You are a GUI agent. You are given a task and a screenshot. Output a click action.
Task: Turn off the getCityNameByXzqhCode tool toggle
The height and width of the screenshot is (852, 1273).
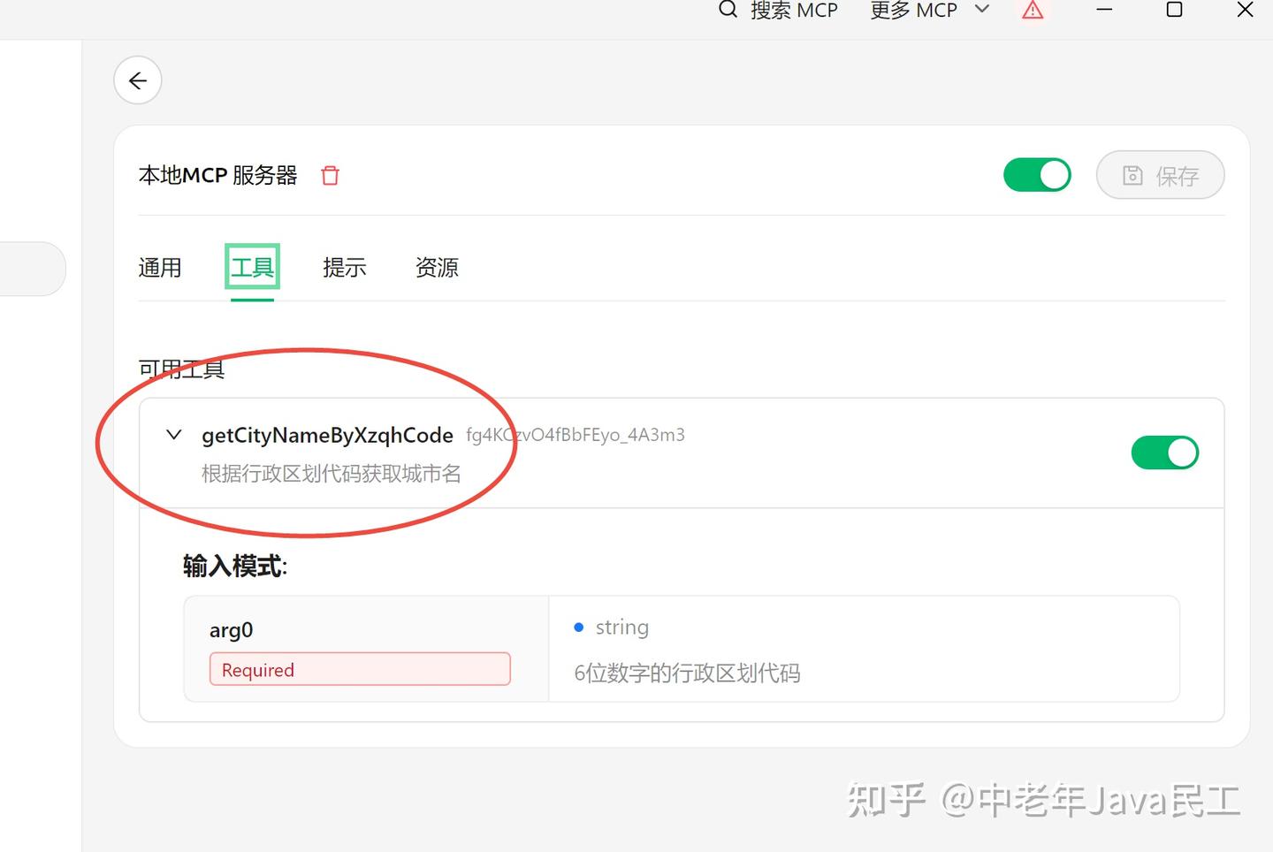pyautogui.click(x=1165, y=452)
